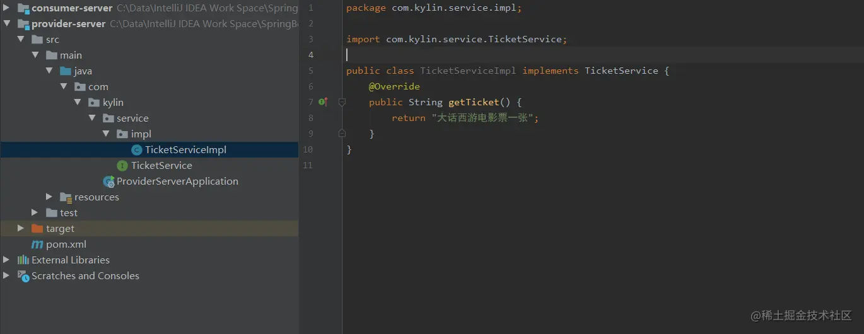Click the provider-server module icon

pyautogui.click(x=23, y=24)
